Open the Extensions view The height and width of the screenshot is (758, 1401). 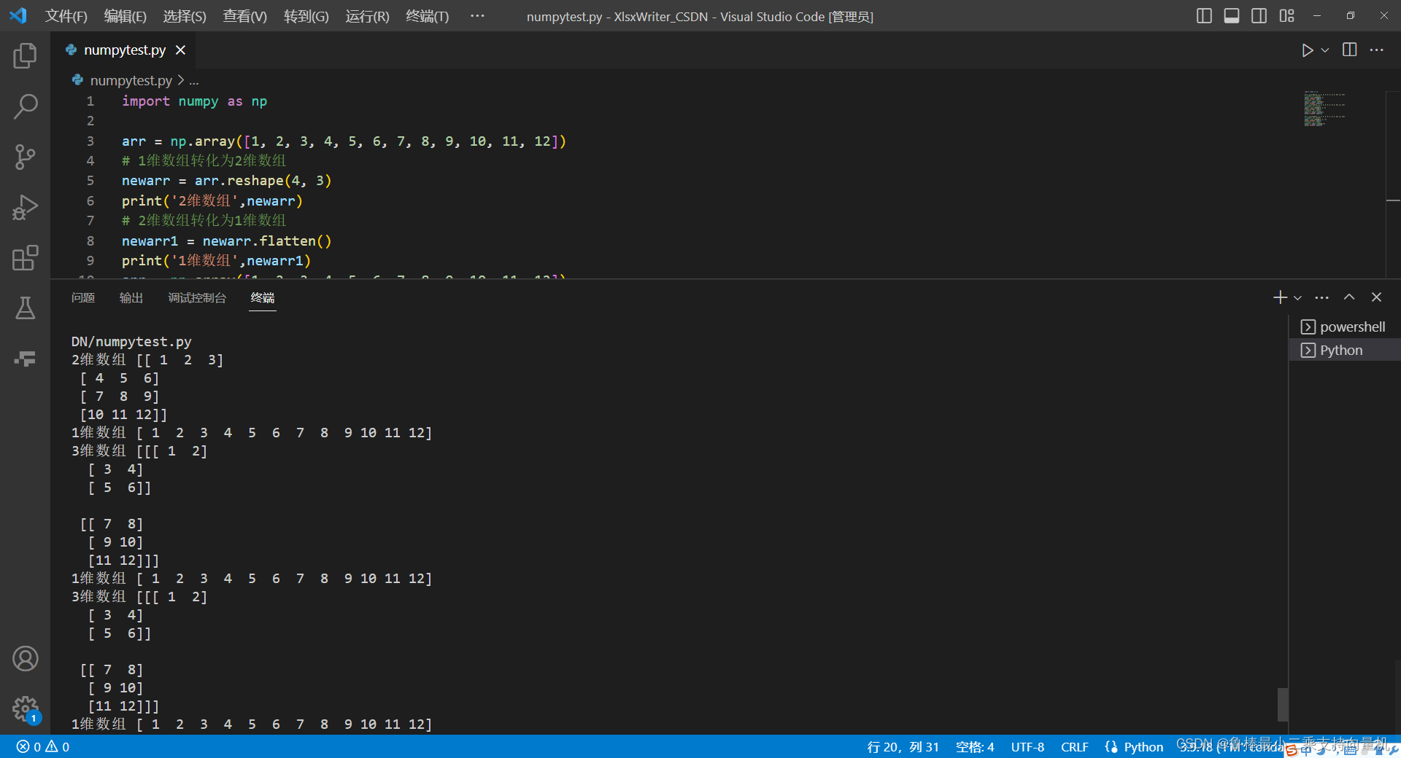click(x=25, y=258)
